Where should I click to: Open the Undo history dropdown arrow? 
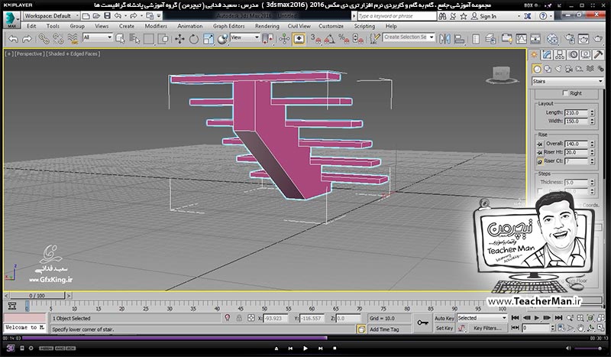[x=126, y=16]
